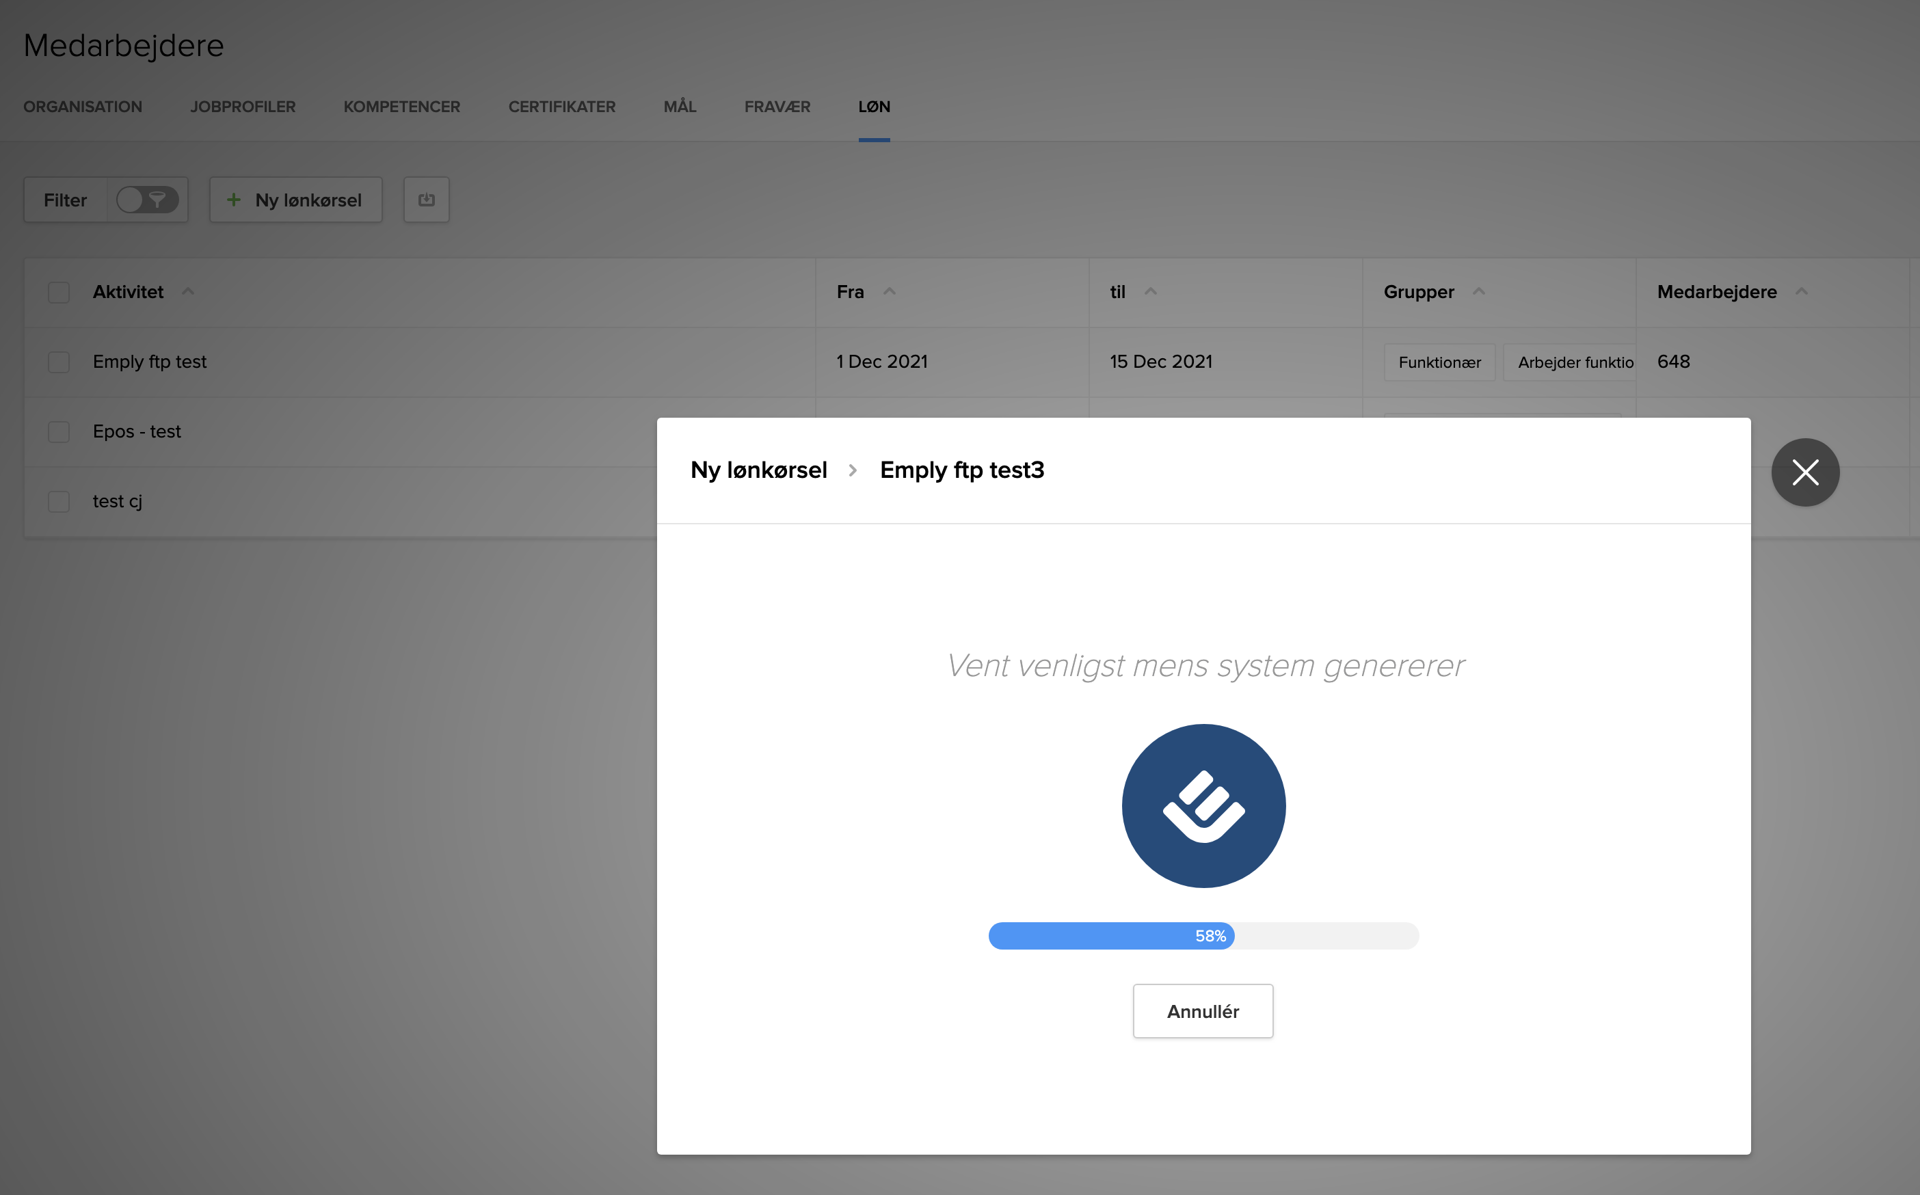This screenshot has height=1195, width=1920.
Task: Click the Funktionær group tag
Action: point(1439,362)
